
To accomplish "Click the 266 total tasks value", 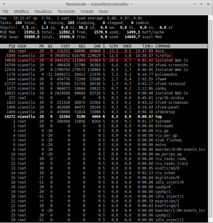I will [19, 23].
